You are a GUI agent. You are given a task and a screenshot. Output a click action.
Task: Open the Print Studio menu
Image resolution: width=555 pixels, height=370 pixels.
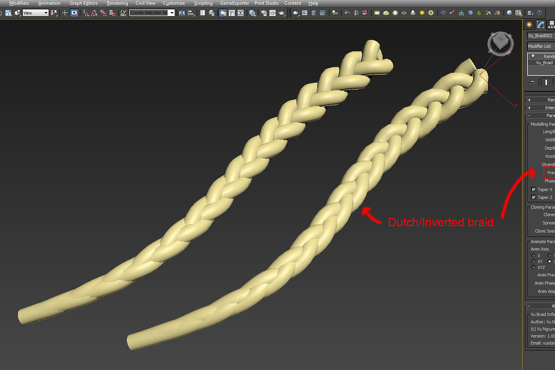(266, 3)
